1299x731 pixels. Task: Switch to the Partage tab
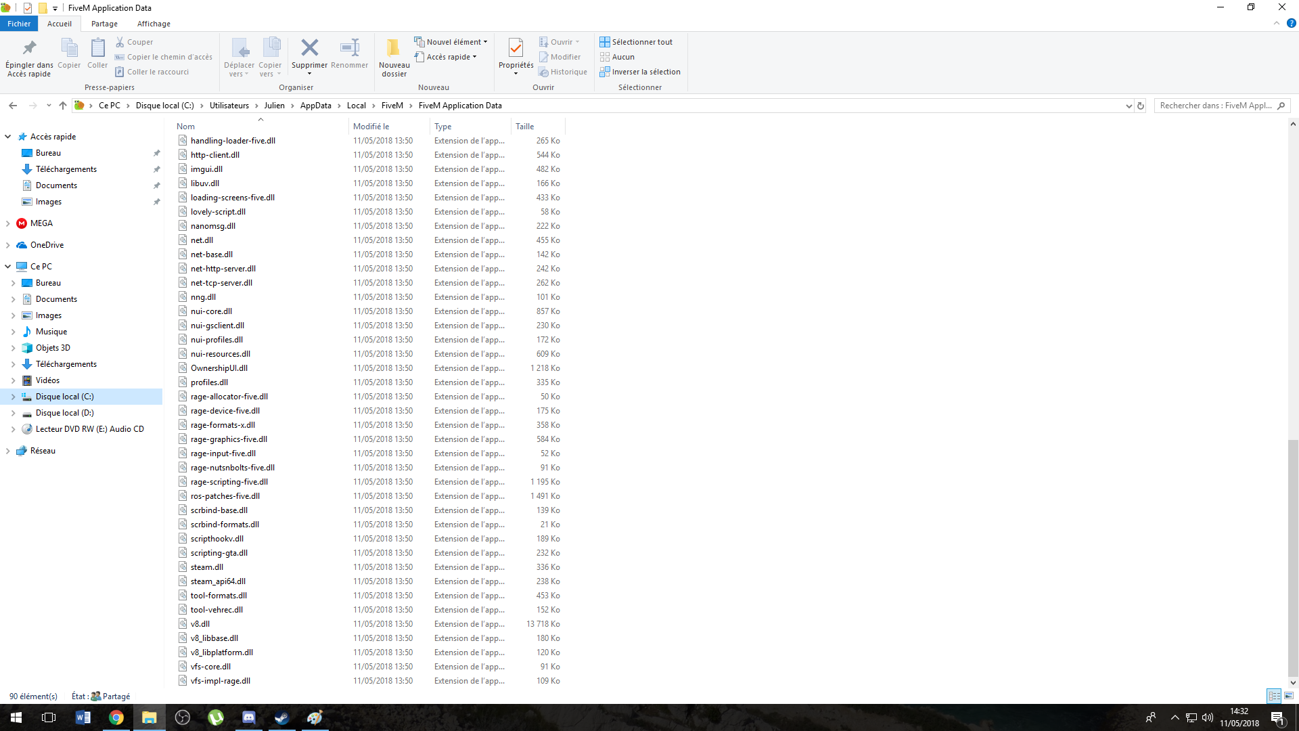(x=104, y=24)
